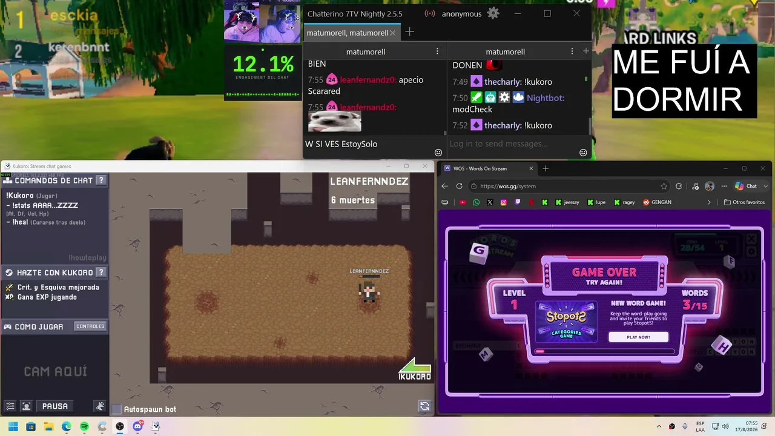
Task: Open browser settings and more menu
Action: click(724, 186)
